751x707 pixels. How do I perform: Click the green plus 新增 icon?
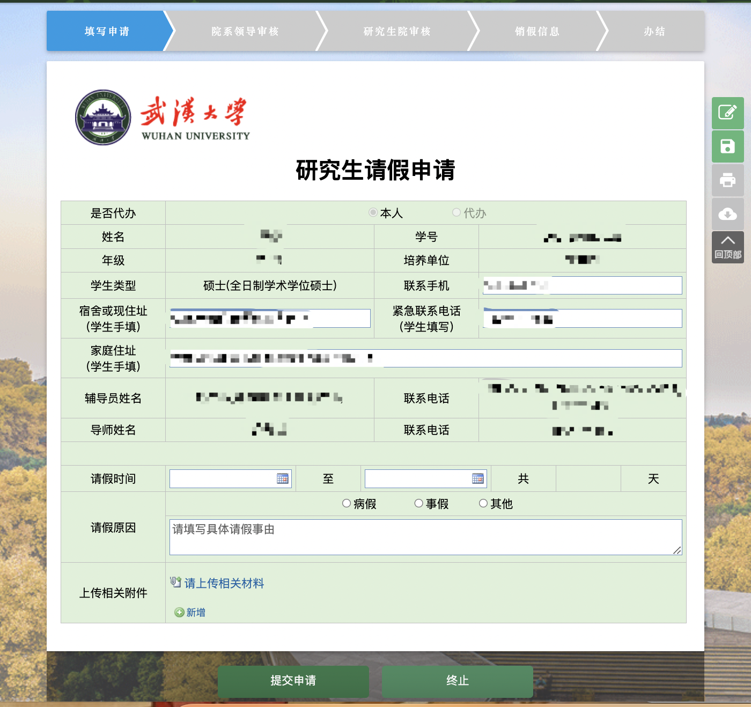180,613
